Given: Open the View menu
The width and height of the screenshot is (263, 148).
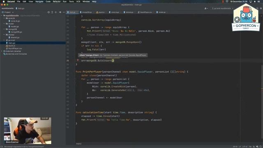Looking at the screenshot, I should click(x=31, y=2).
